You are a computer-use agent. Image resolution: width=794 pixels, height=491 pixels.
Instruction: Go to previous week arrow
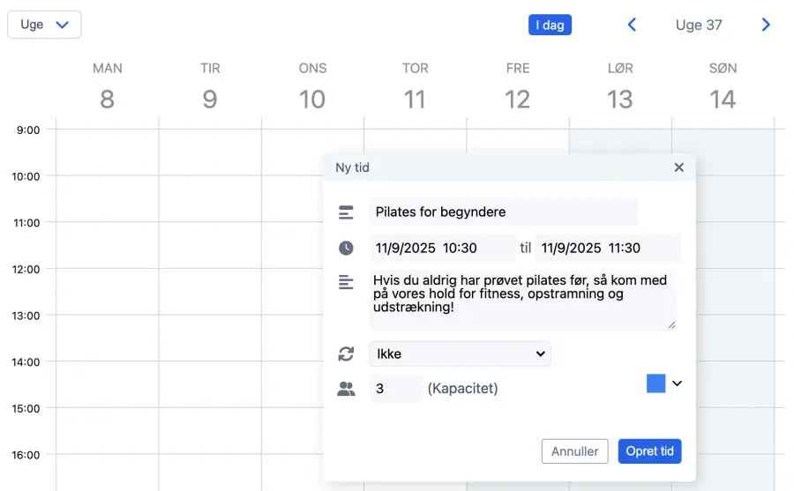tap(632, 25)
